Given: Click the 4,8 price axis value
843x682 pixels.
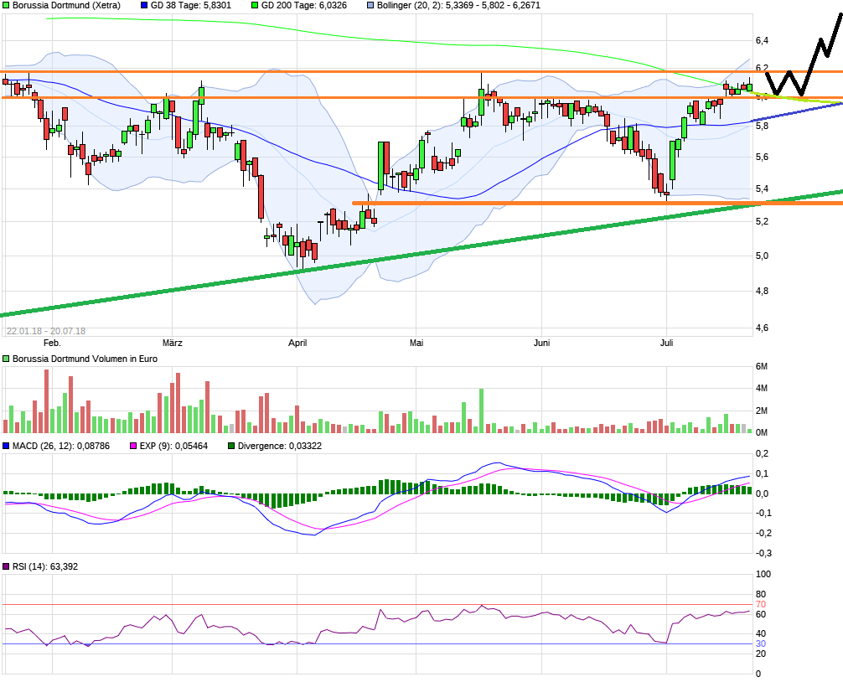Looking at the screenshot, I should [762, 292].
